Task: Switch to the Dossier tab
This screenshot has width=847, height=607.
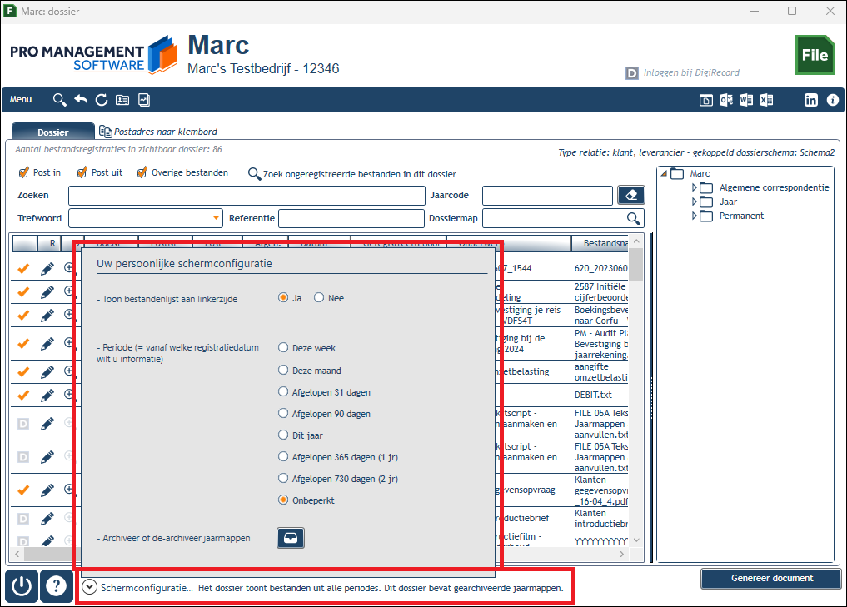Action: tap(53, 132)
